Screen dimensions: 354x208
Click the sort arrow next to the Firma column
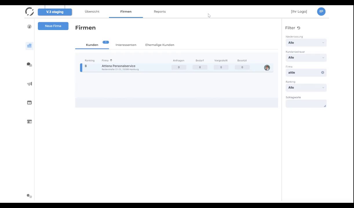click(x=111, y=60)
